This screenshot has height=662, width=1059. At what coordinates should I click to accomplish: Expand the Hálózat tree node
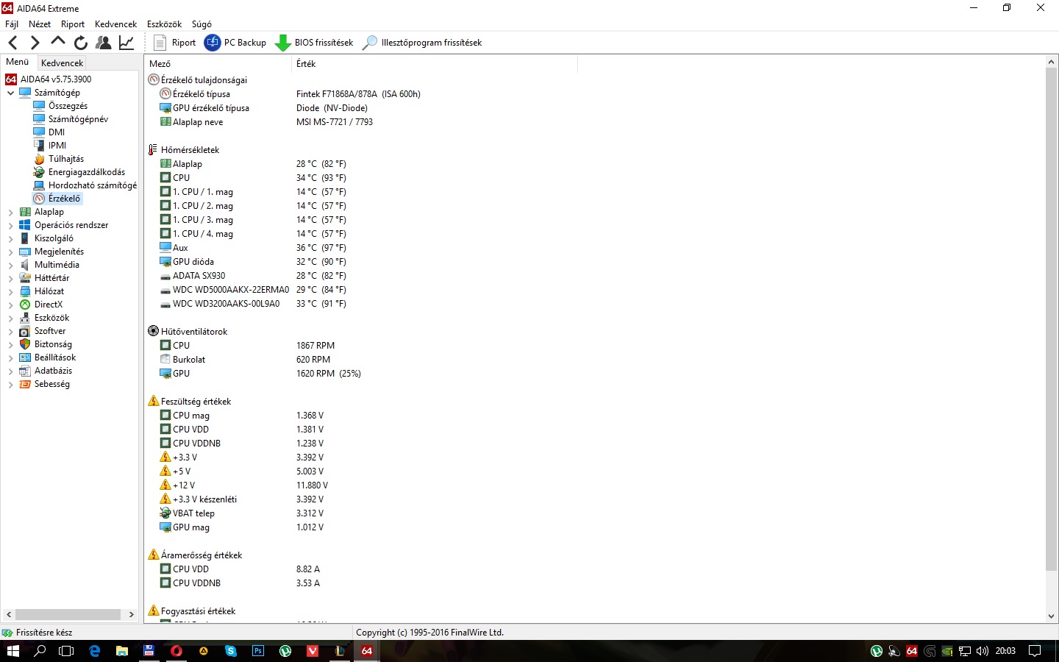pos(10,291)
